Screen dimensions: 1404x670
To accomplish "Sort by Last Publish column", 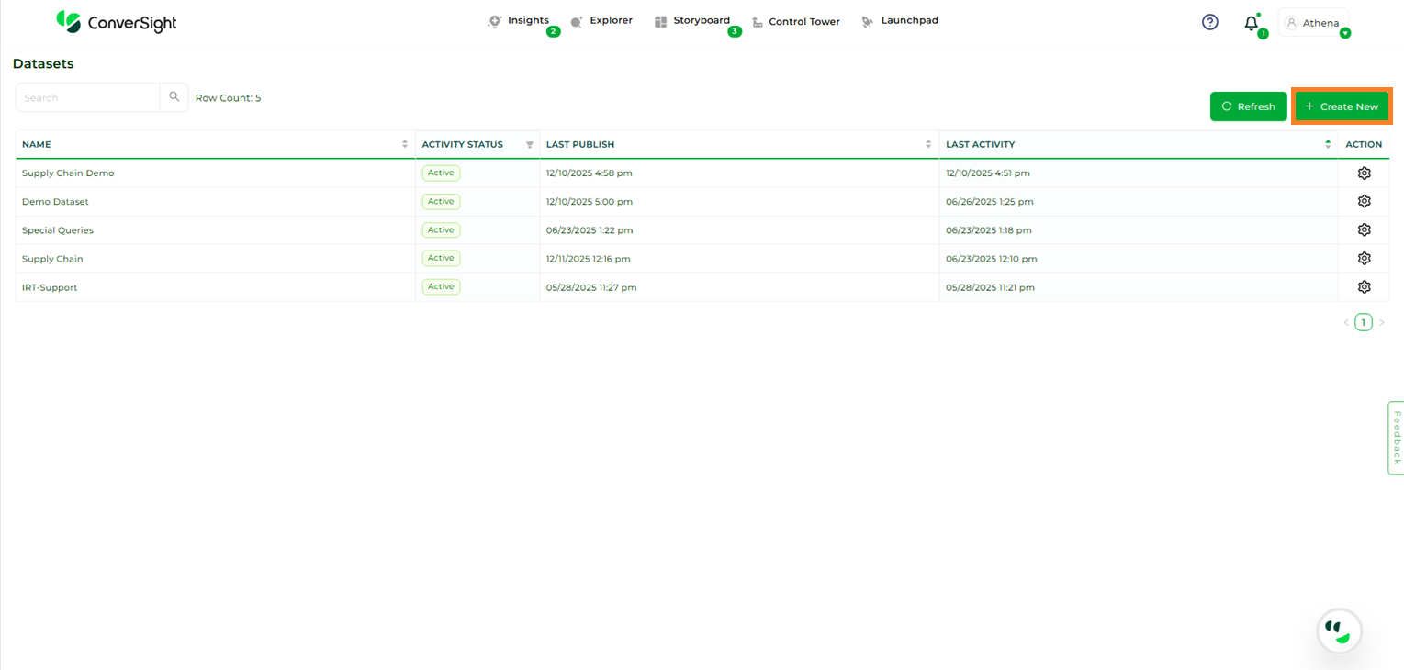I will click(928, 144).
